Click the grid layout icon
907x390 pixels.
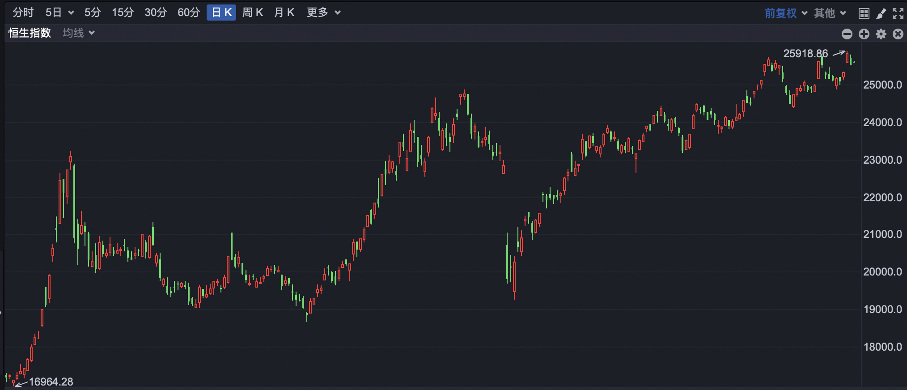(864, 13)
